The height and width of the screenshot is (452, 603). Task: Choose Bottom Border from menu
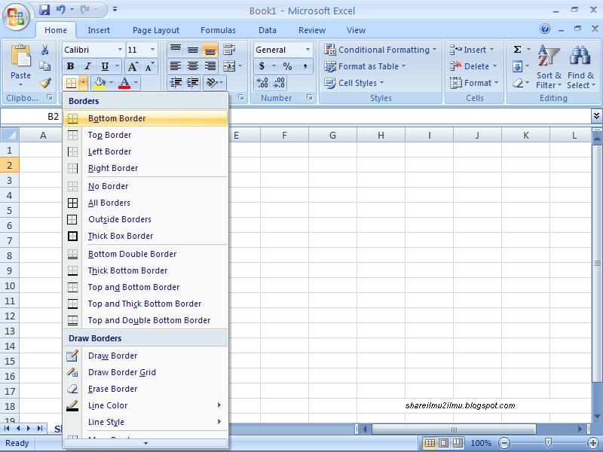(146, 118)
